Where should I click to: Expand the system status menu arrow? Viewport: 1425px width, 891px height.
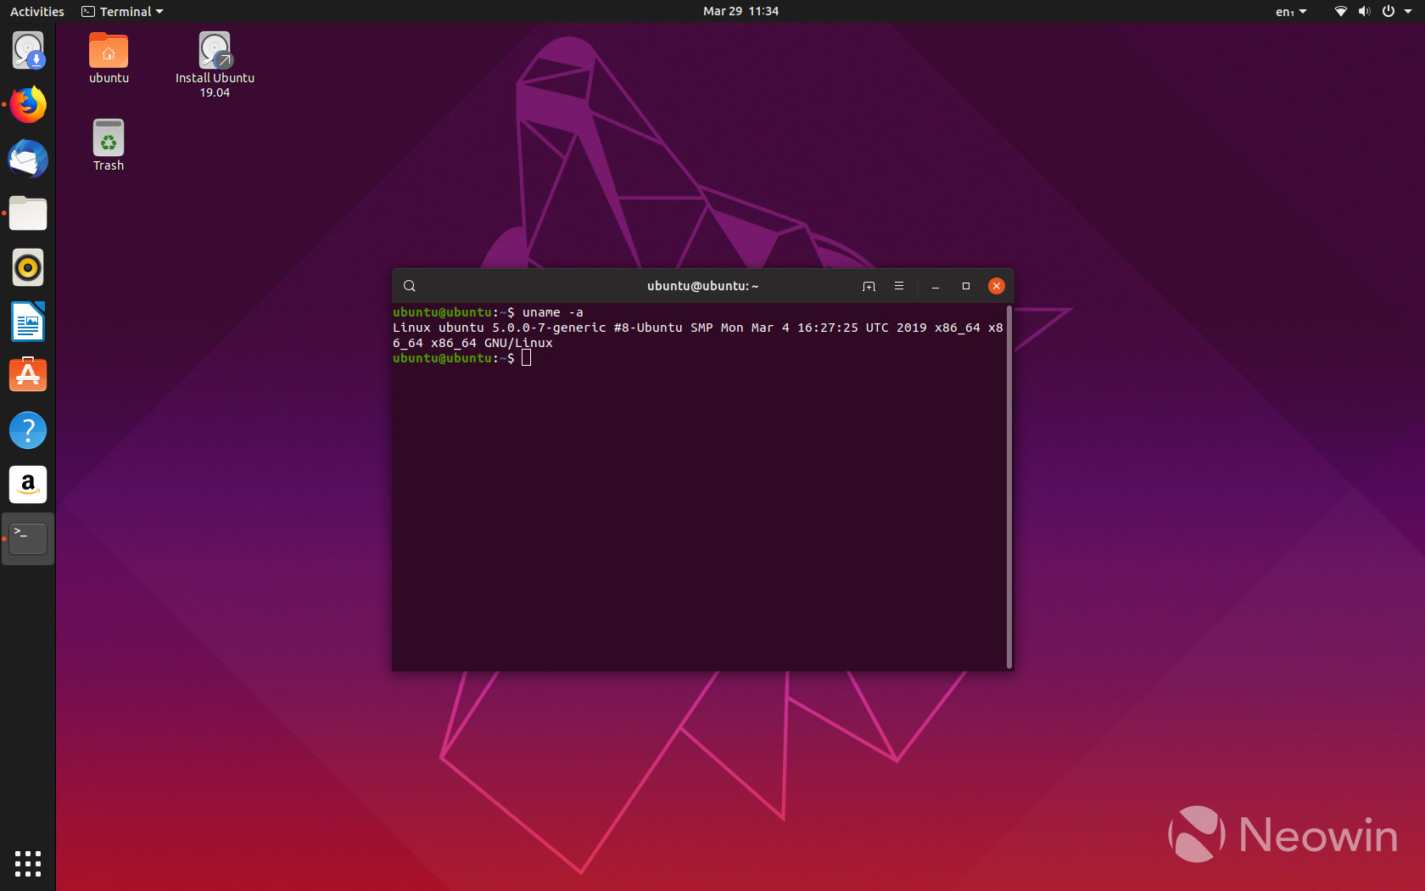click(1408, 12)
